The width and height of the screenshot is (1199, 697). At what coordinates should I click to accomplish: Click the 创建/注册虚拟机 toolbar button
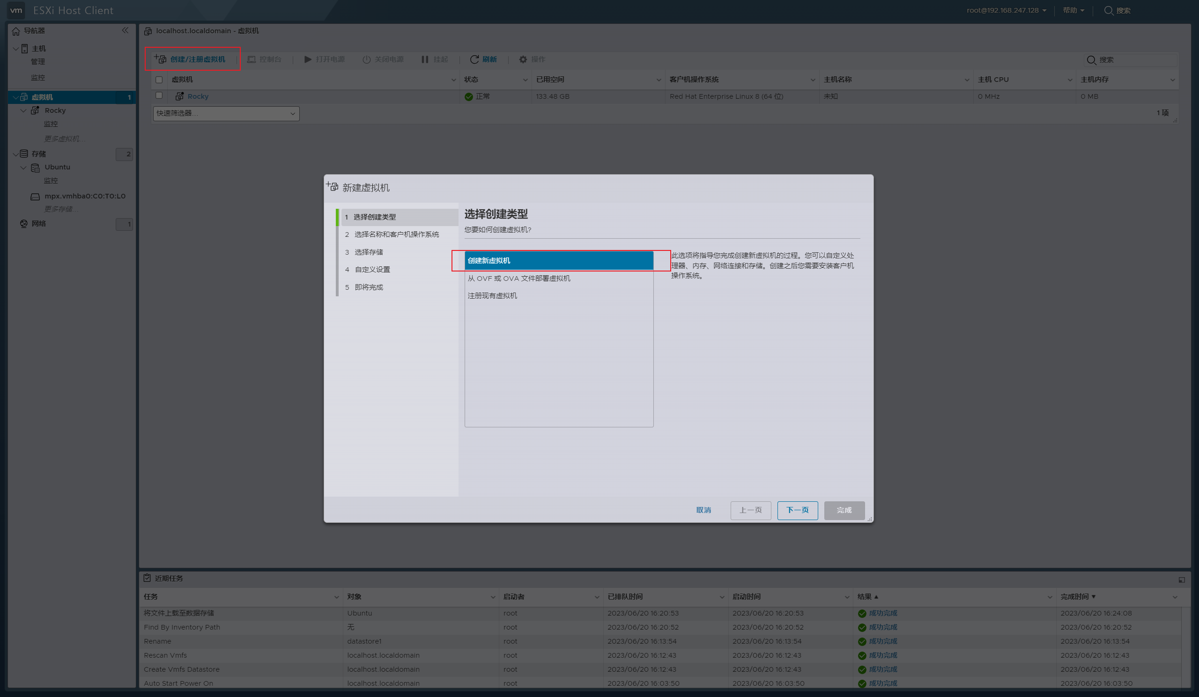point(191,59)
